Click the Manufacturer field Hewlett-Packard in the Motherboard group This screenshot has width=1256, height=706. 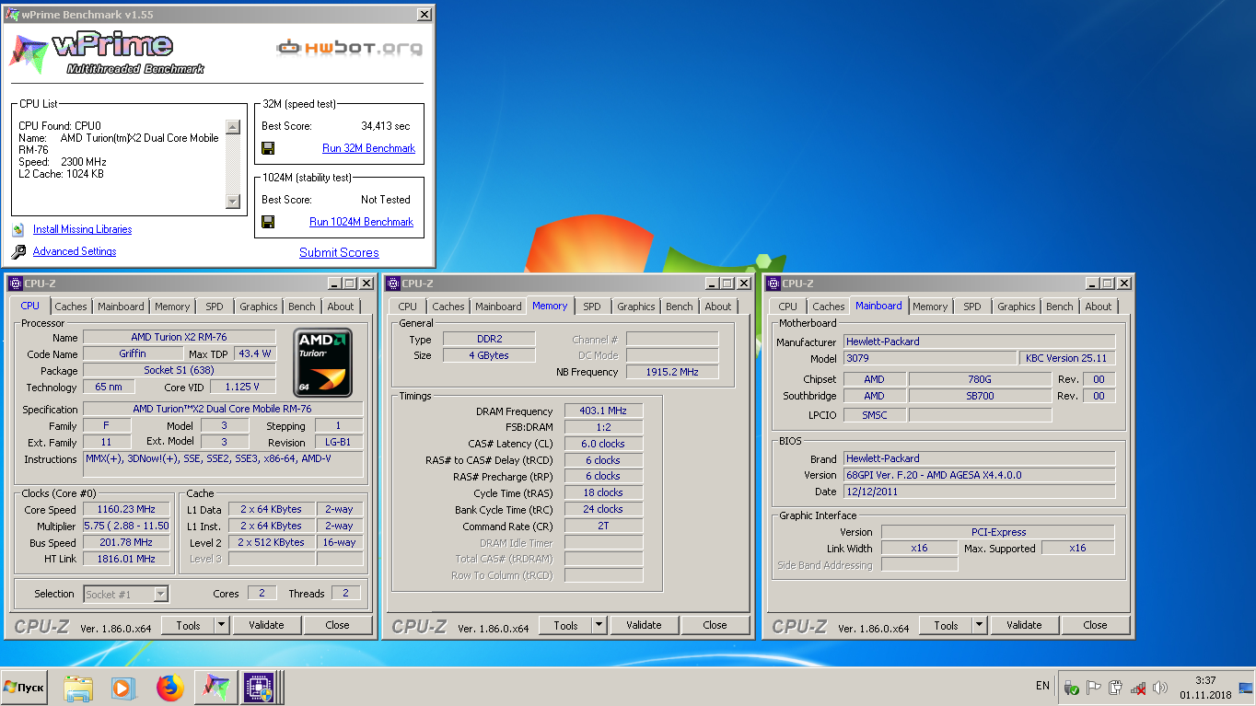pyautogui.click(x=980, y=341)
